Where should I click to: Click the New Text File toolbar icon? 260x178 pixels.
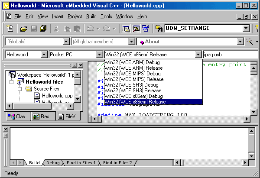(x=10, y=29)
